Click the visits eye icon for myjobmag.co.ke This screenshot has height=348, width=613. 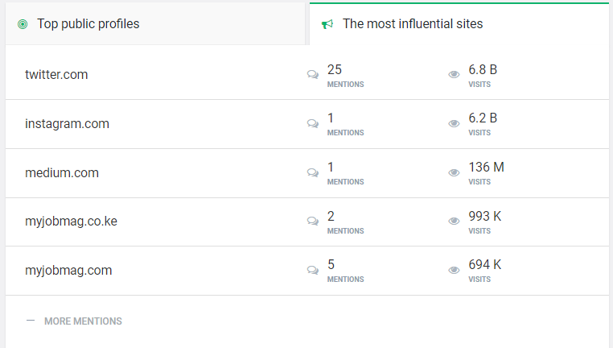(454, 222)
